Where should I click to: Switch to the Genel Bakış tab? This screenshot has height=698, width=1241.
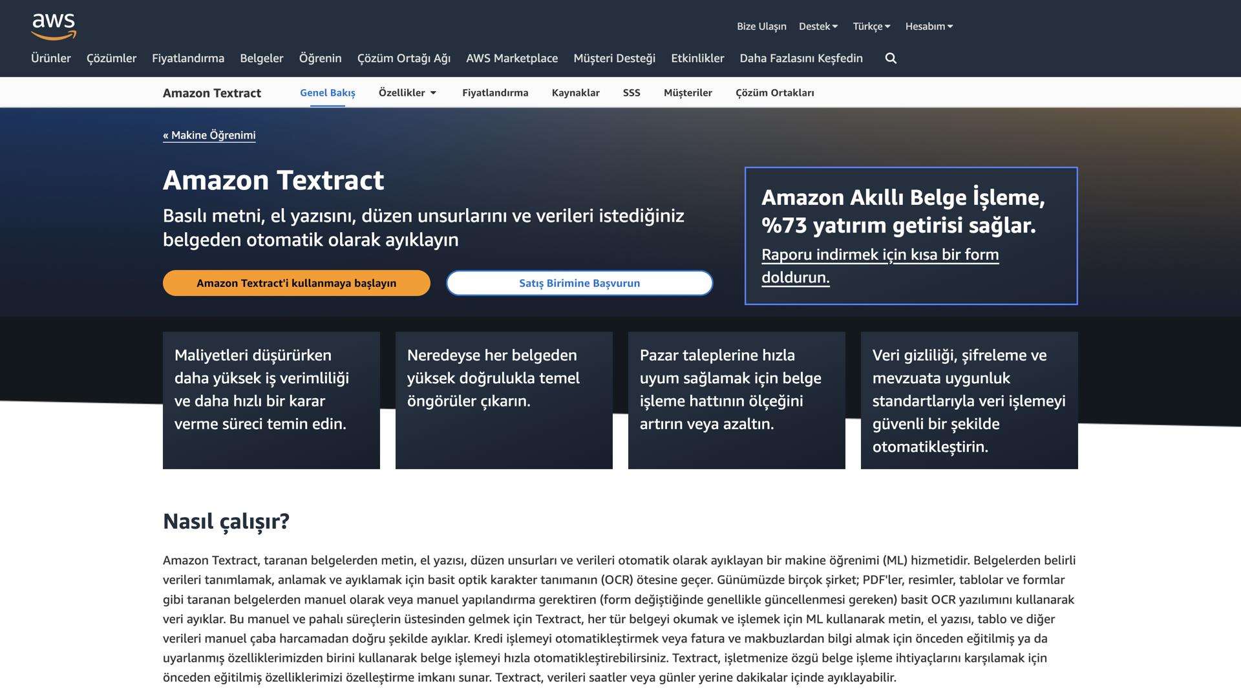coord(326,92)
